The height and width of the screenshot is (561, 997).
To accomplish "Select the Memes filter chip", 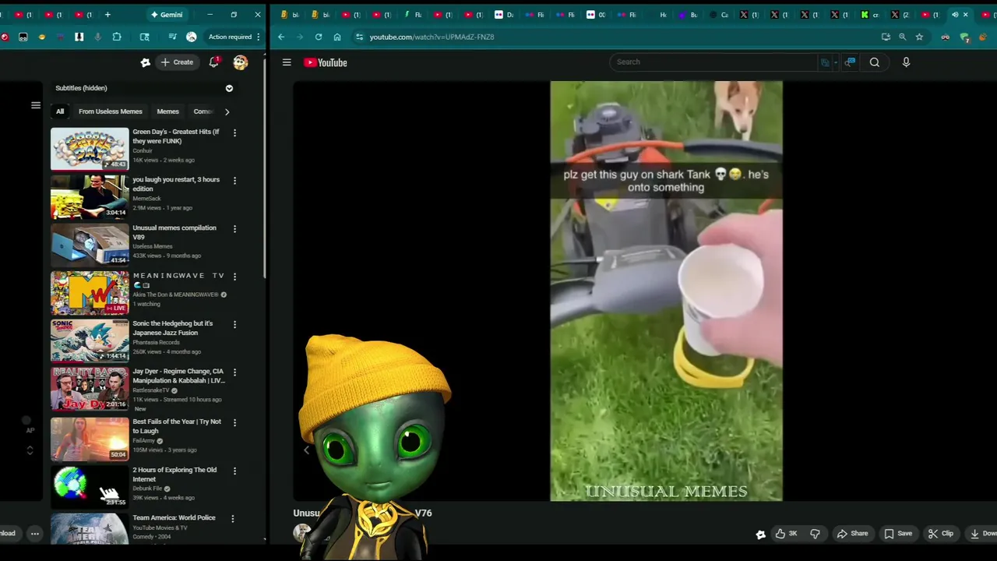I will tap(167, 111).
